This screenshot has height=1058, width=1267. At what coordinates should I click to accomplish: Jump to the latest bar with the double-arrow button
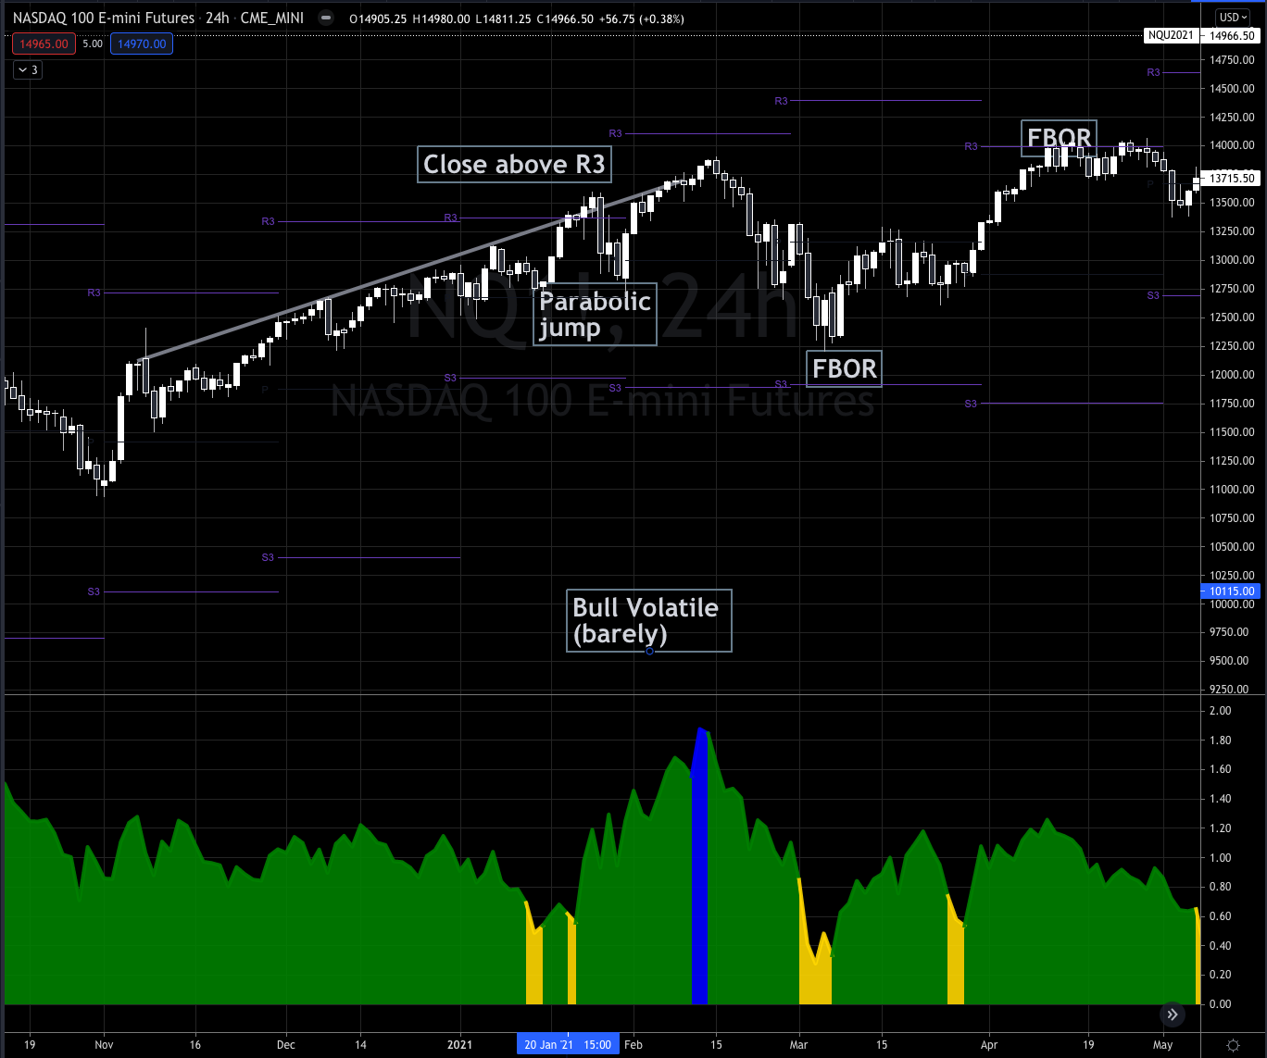click(1172, 1014)
